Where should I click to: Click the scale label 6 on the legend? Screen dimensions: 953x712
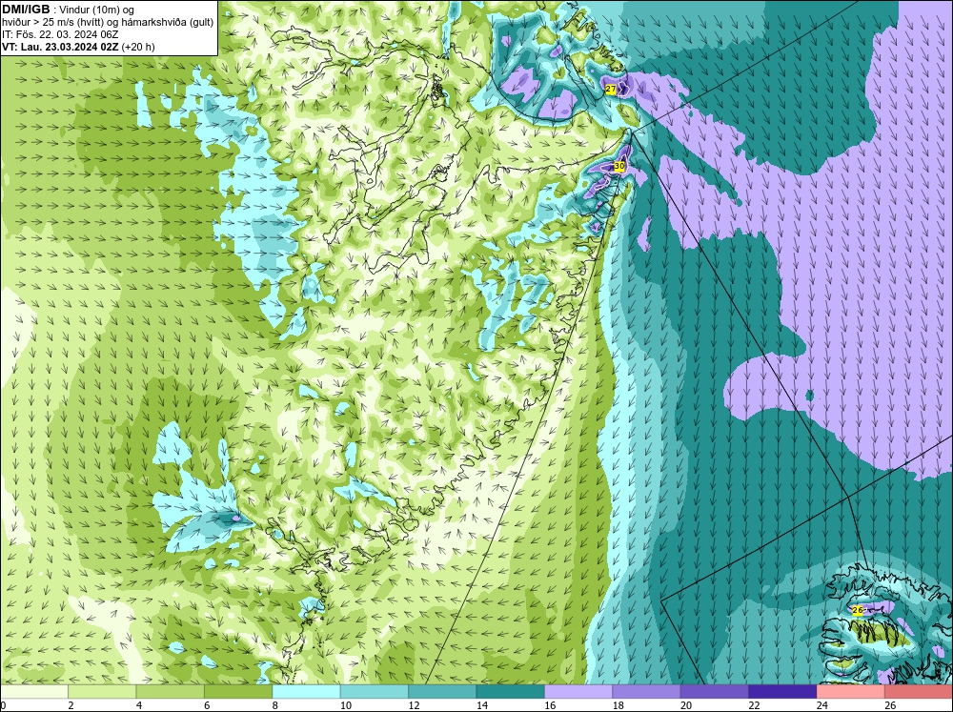pyautogui.click(x=207, y=705)
